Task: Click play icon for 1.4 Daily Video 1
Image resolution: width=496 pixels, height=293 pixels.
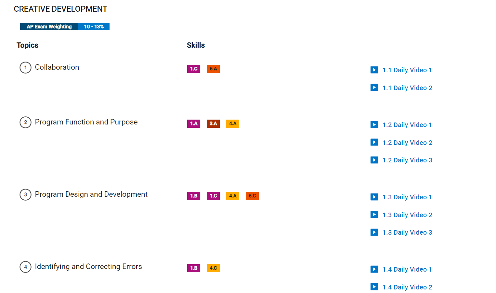Action: (374, 269)
